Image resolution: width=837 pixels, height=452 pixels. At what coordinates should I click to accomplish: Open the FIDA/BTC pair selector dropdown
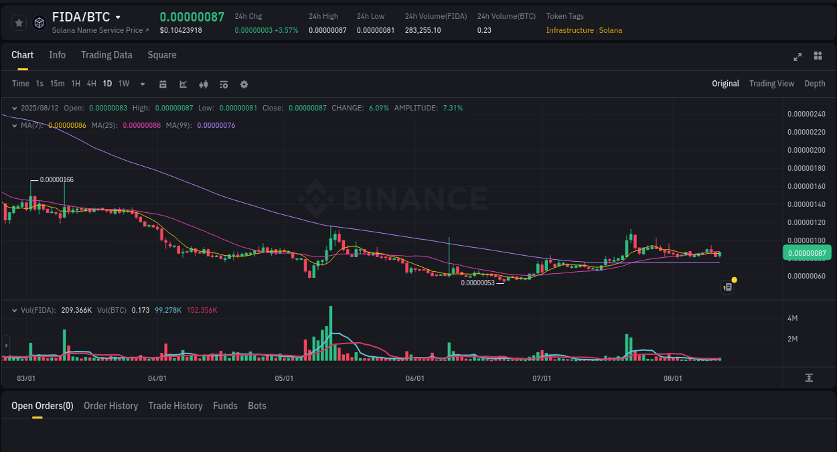click(x=119, y=17)
